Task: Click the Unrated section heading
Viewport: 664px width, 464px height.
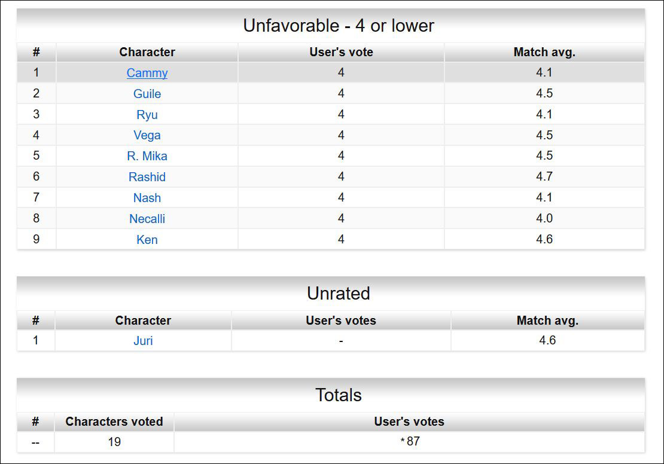Action: coord(339,294)
